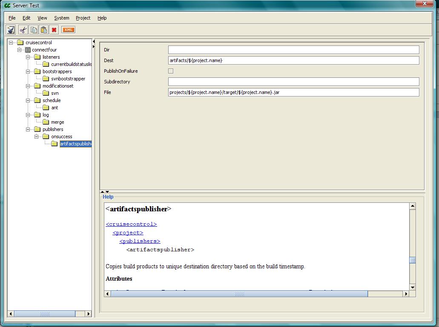
Task: Follow the <cruisecontrol> help link
Action: [x=131, y=224]
